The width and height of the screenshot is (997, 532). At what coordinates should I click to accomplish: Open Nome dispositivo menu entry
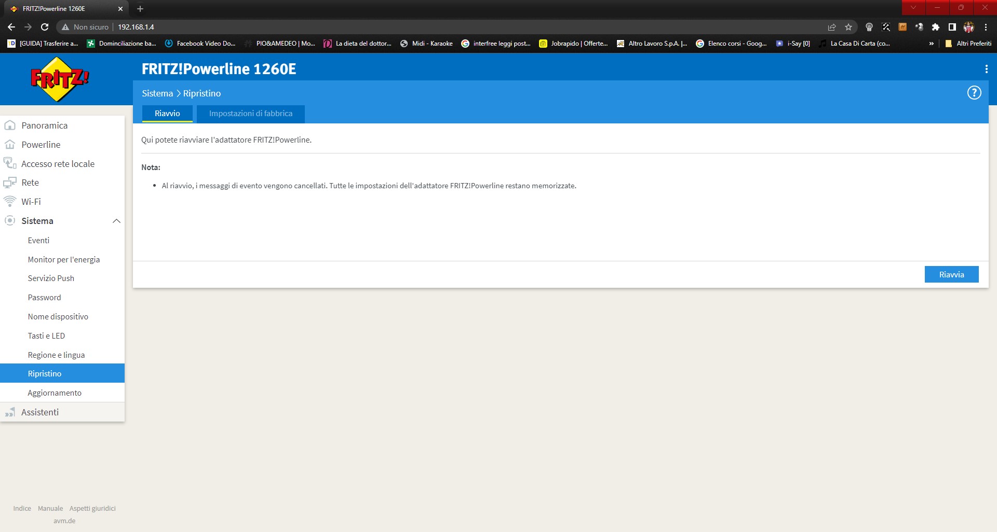(x=58, y=316)
